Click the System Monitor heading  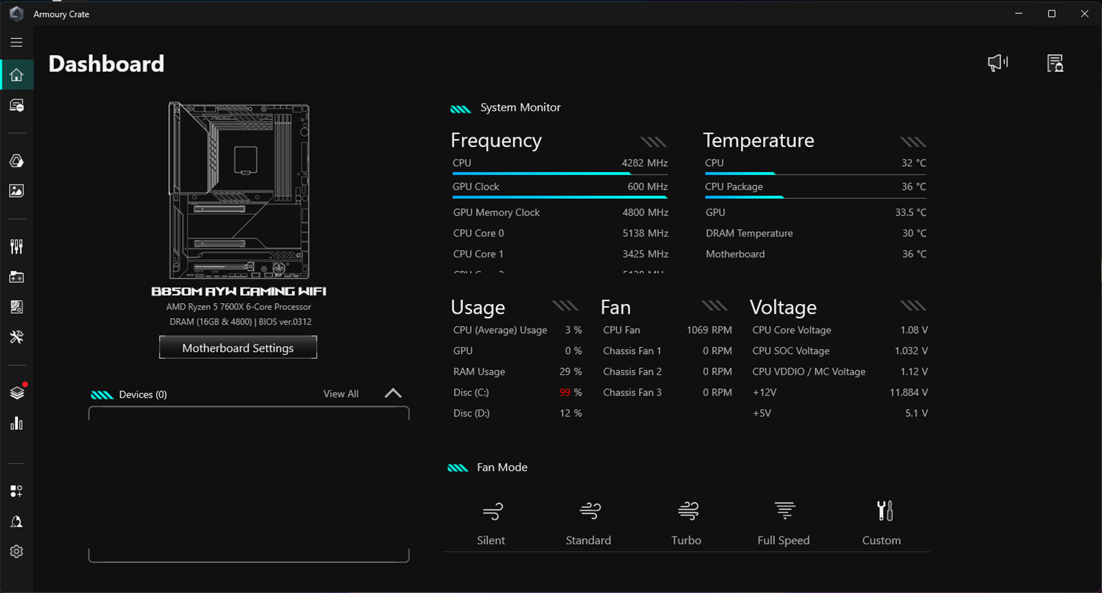520,108
